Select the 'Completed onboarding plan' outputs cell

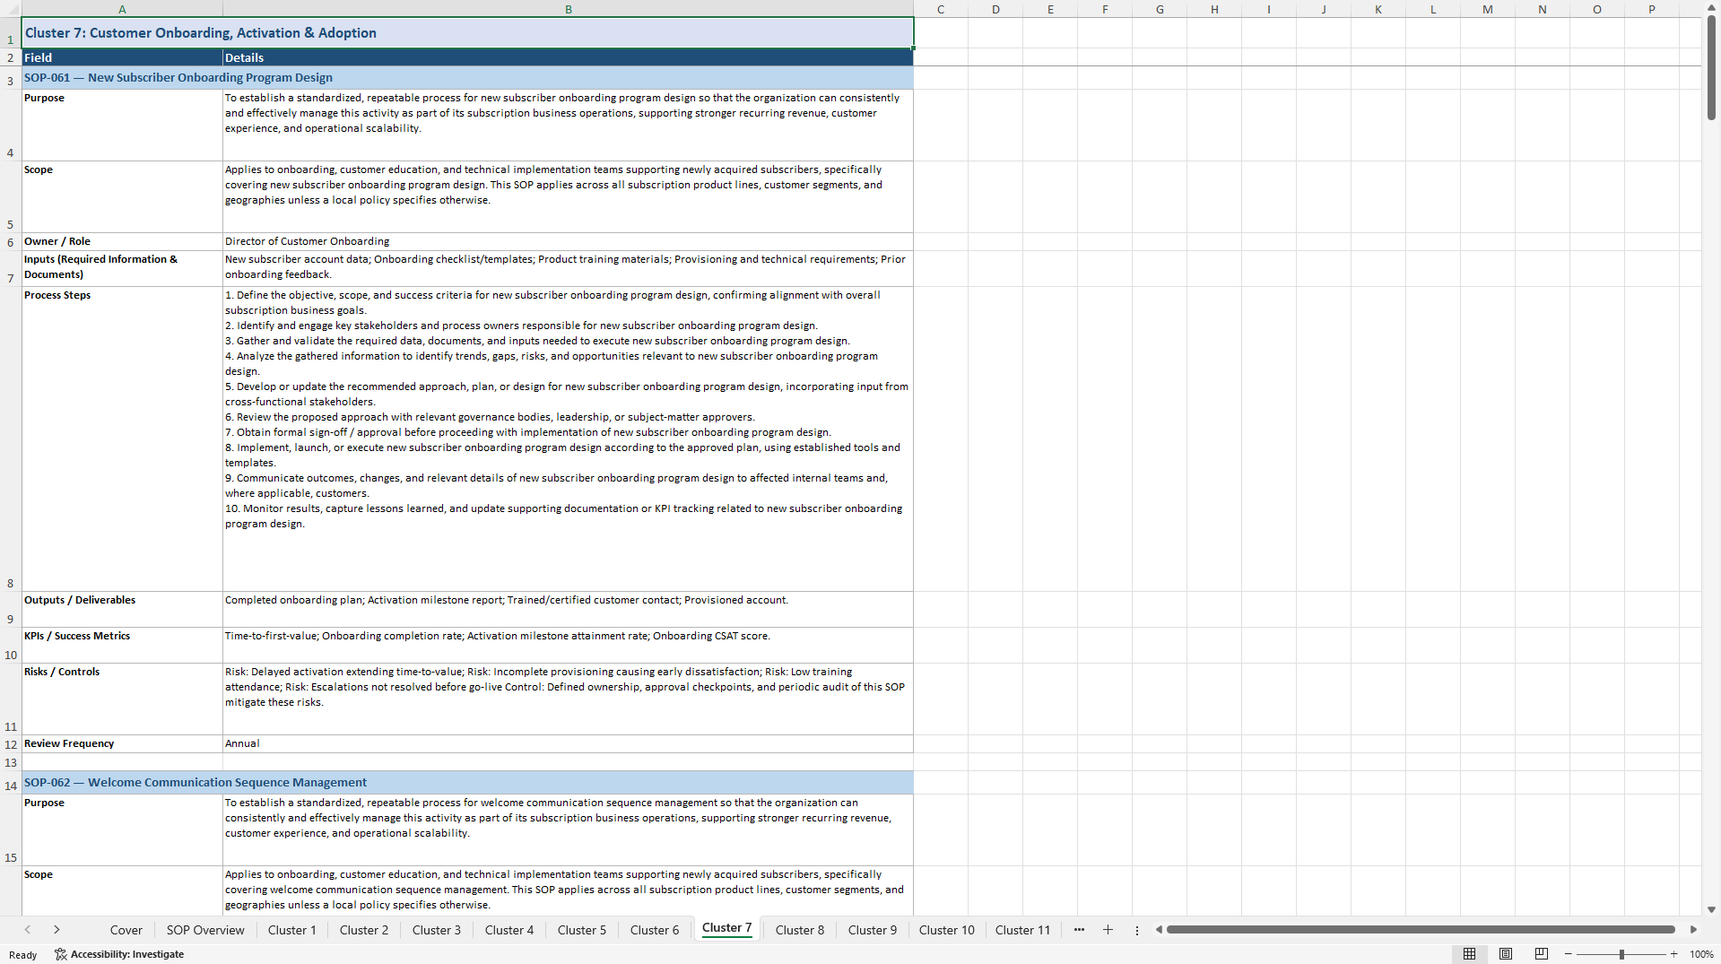[x=568, y=609]
